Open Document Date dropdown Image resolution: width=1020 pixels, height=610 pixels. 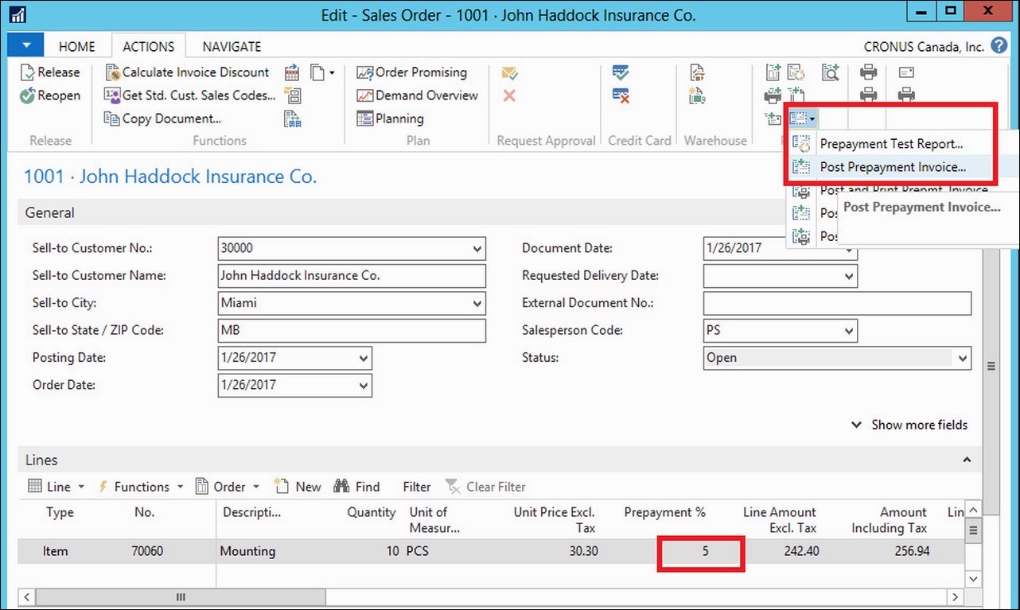coord(849,248)
